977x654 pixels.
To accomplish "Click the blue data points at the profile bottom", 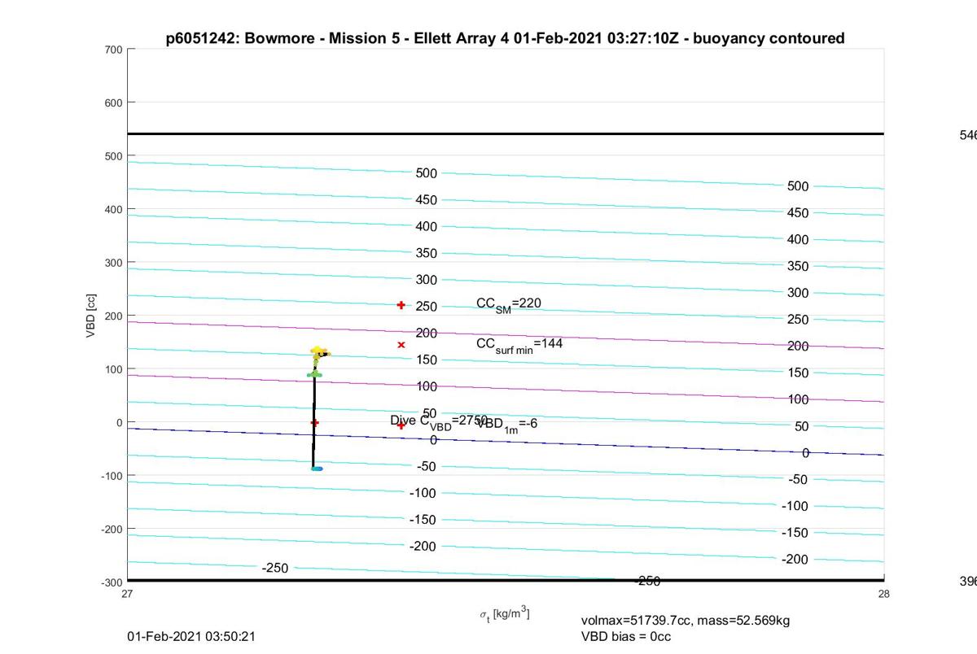I will click(318, 469).
